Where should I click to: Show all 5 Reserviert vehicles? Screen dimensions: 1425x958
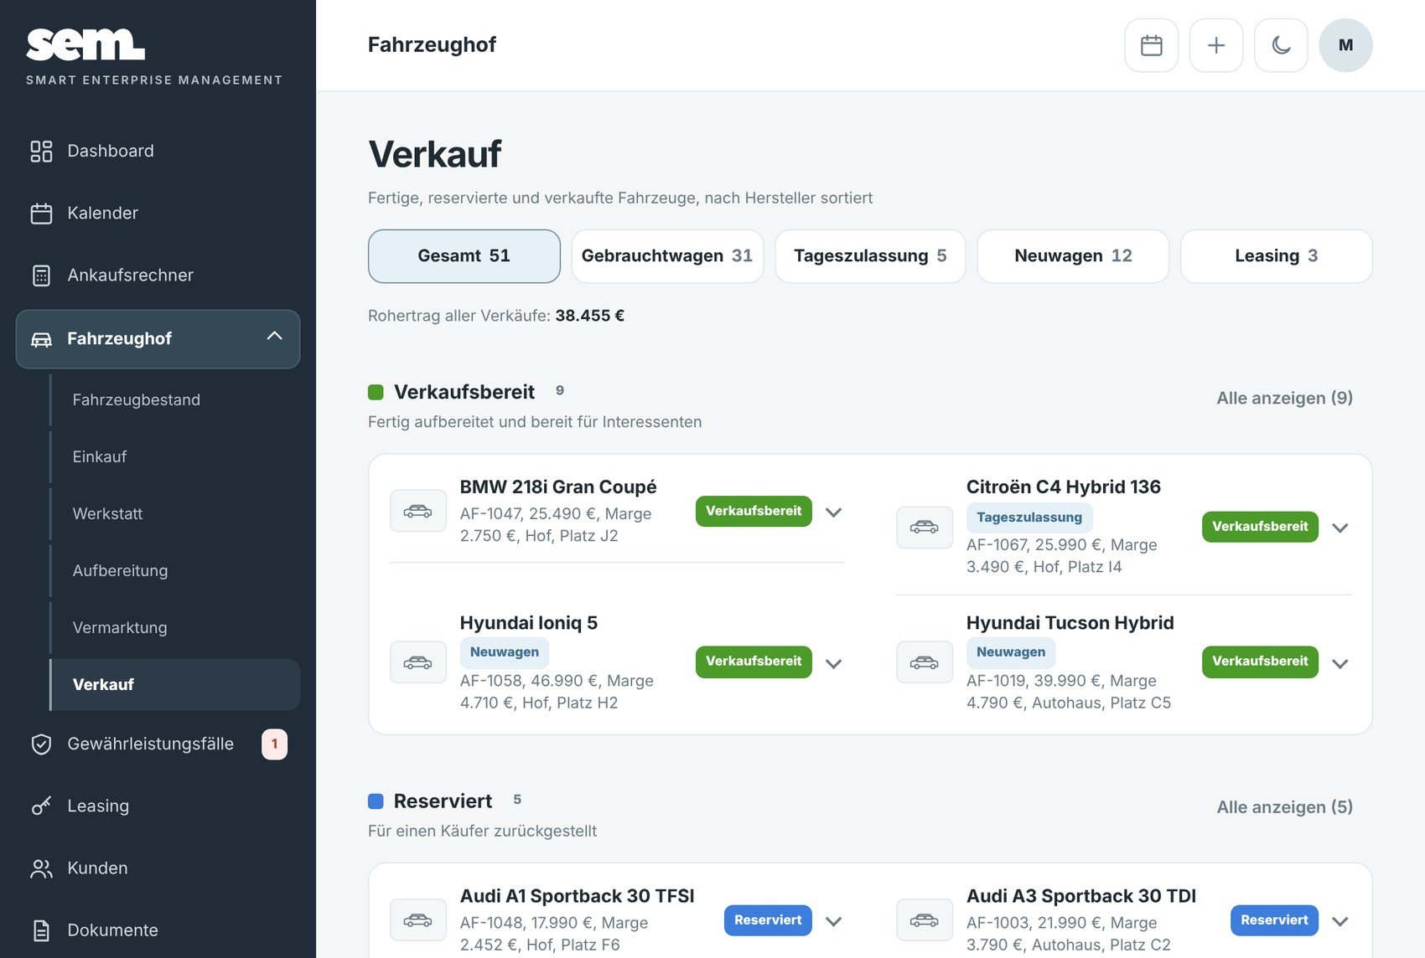pos(1284,807)
